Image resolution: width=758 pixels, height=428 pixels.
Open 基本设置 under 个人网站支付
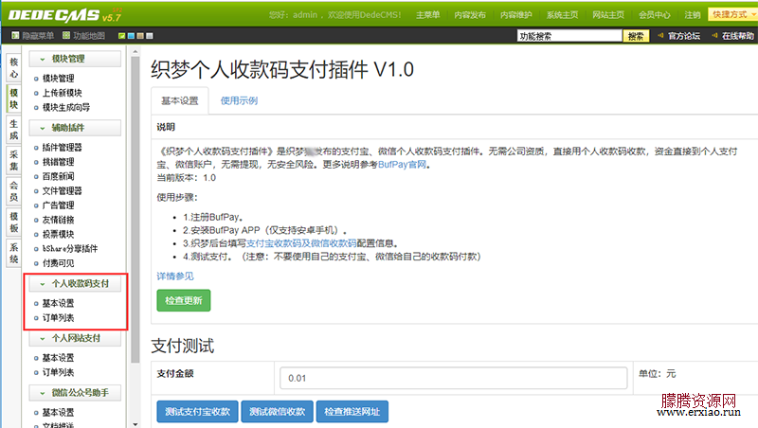(x=58, y=358)
